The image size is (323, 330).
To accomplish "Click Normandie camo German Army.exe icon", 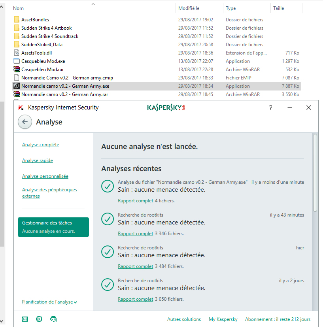I will 17,86.
